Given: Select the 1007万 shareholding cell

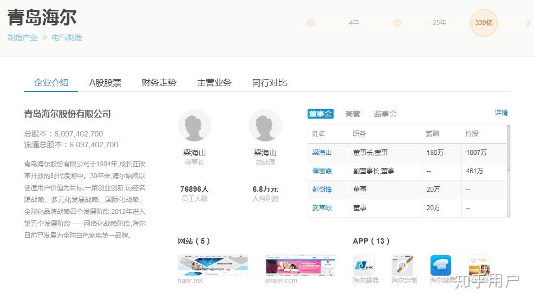Looking at the screenshot, I should click(x=477, y=153).
